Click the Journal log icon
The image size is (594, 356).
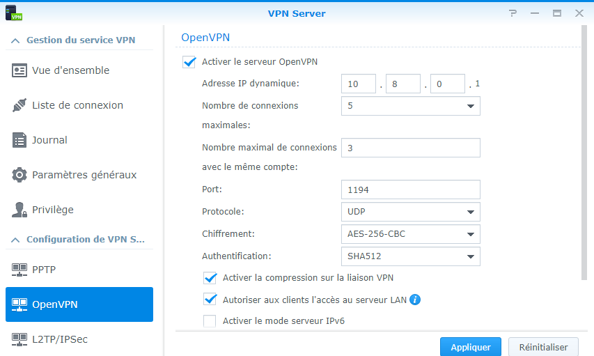(x=19, y=140)
